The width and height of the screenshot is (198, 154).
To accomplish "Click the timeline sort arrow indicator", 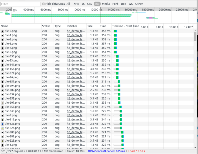I will coord(192,26).
